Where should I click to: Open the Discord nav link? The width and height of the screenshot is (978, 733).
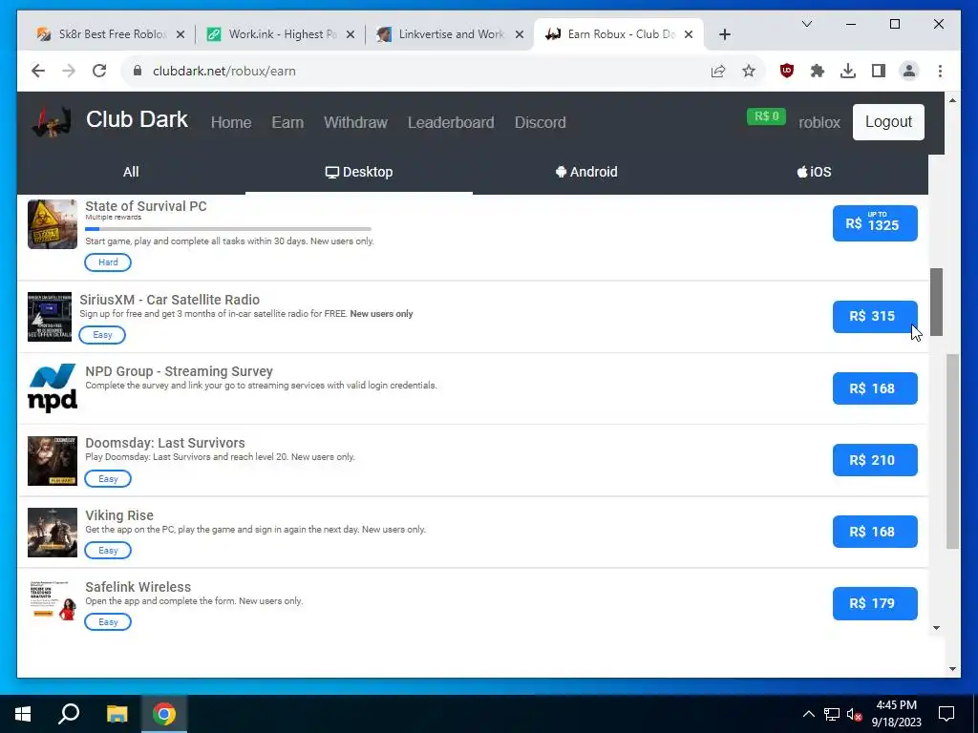pos(541,122)
